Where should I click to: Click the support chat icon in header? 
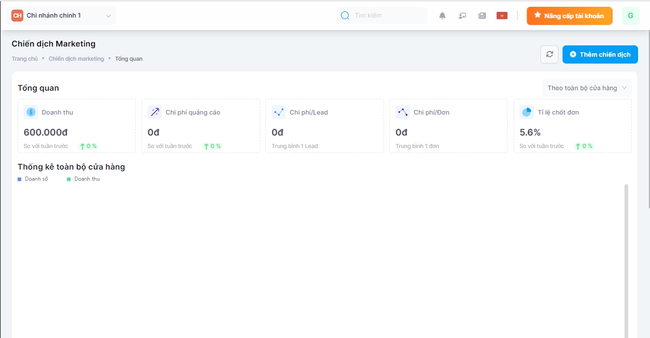(x=462, y=16)
